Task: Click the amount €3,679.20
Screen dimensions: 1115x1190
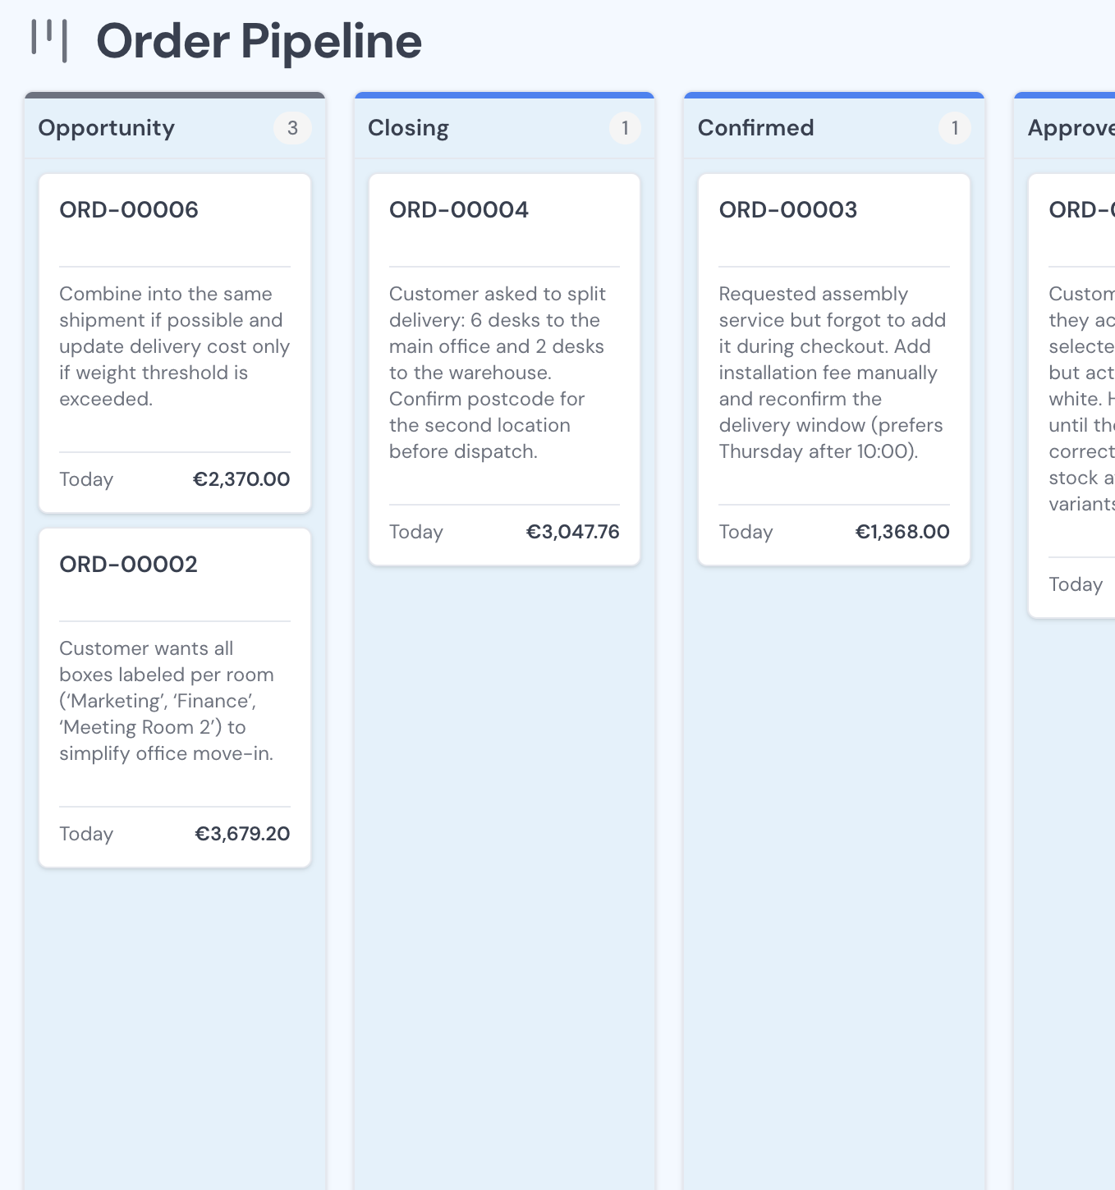Action: pos(242,834)
